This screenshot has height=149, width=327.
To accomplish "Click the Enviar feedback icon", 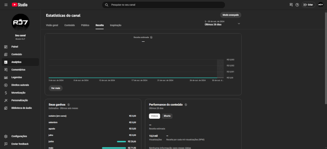I will point(6,144).
